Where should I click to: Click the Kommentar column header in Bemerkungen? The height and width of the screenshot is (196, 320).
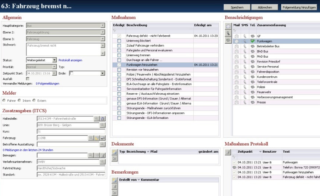[180, 180]
